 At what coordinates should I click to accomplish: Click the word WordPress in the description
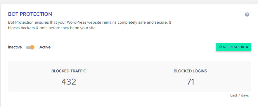tap(77, 22)
